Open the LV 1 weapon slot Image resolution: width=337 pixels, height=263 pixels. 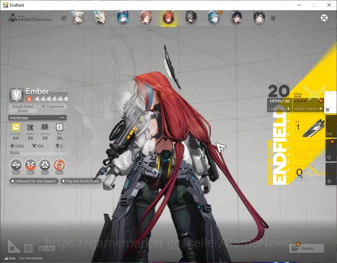point(309,128)
